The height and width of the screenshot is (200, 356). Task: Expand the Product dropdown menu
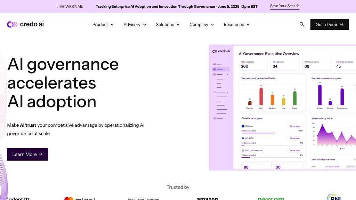(x=103, y=25)
